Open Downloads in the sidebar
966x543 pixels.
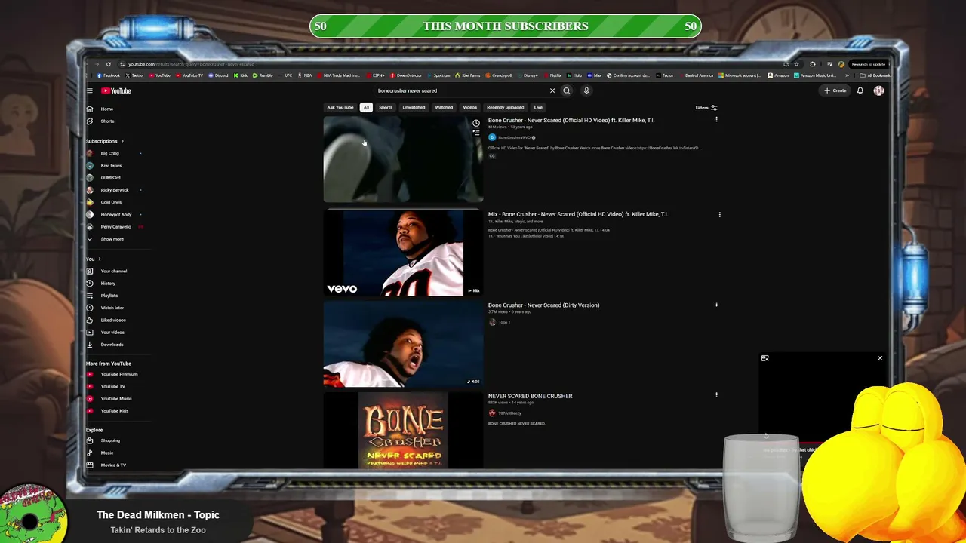[113, 345]
